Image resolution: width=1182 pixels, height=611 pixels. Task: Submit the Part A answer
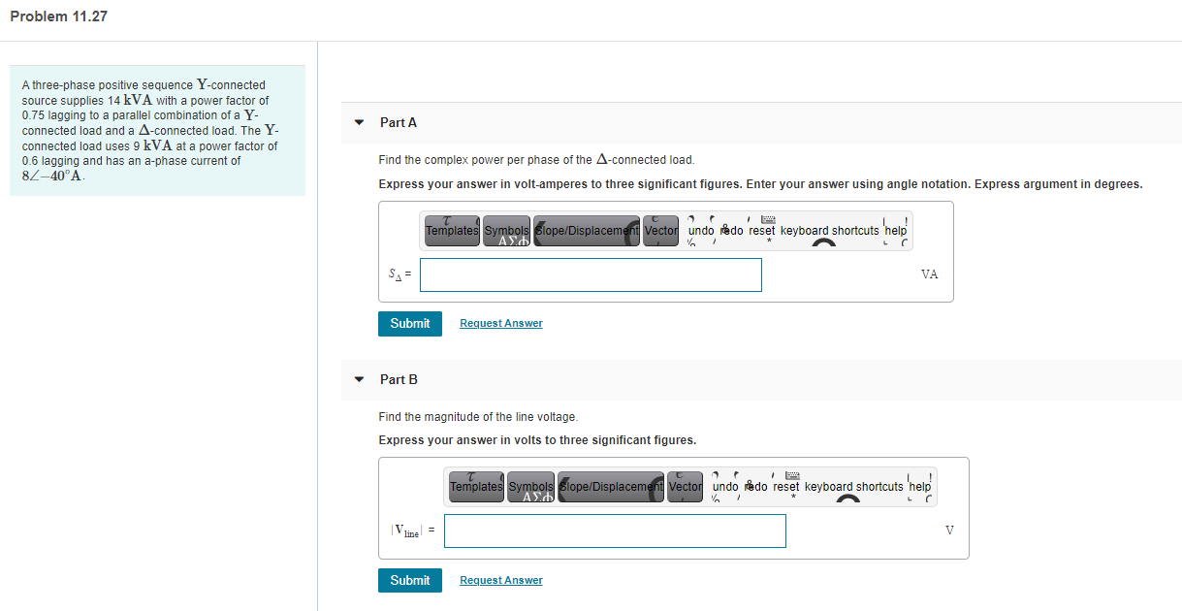click(409, 323)
